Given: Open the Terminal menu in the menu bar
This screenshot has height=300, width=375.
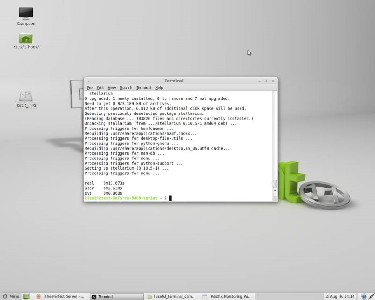Looking at the screenshot, I should click(x=143, y=87).
